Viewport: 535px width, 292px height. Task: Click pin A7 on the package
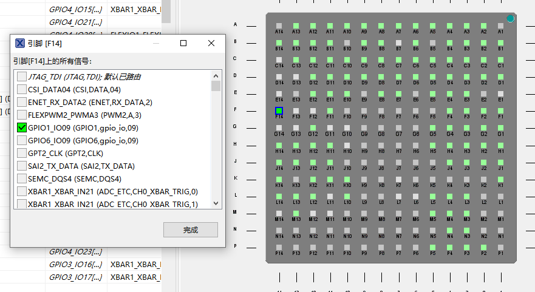[x=398, y=25]
